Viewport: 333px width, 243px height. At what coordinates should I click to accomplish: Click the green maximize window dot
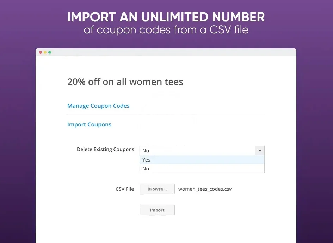click(x=50, y=52)
